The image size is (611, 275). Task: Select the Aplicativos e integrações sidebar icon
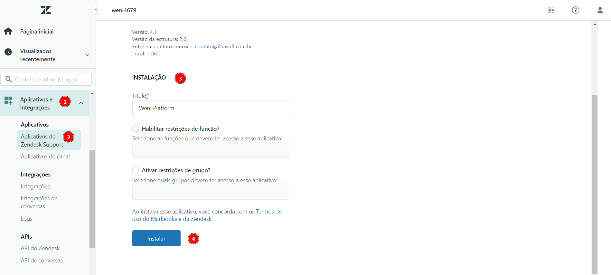coord(8,101)
